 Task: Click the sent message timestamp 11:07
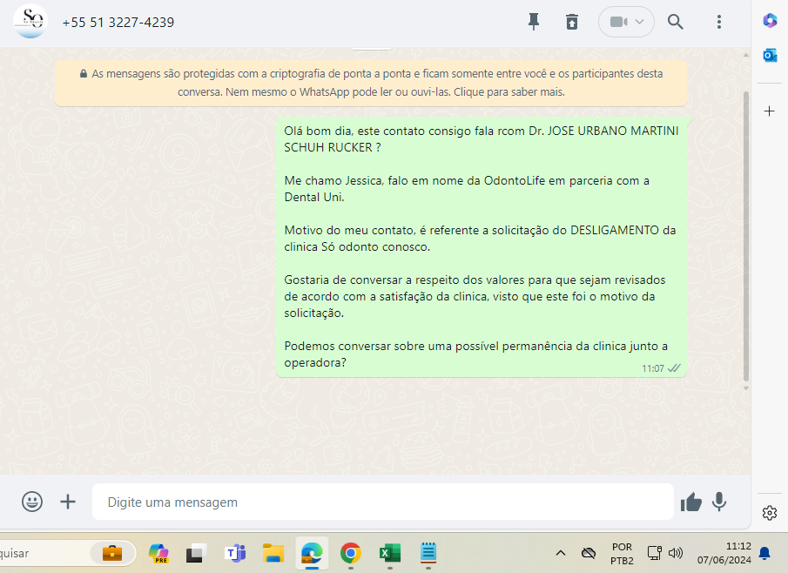click(653, 368)
